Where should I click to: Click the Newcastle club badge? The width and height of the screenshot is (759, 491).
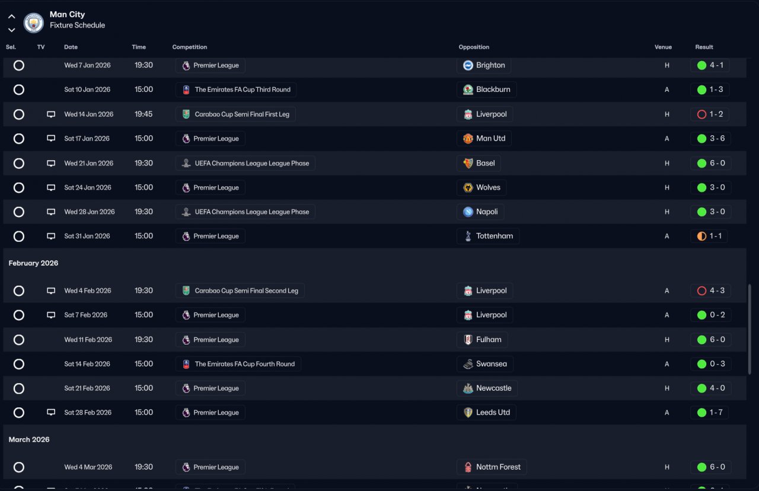click(x=468, y=388)
